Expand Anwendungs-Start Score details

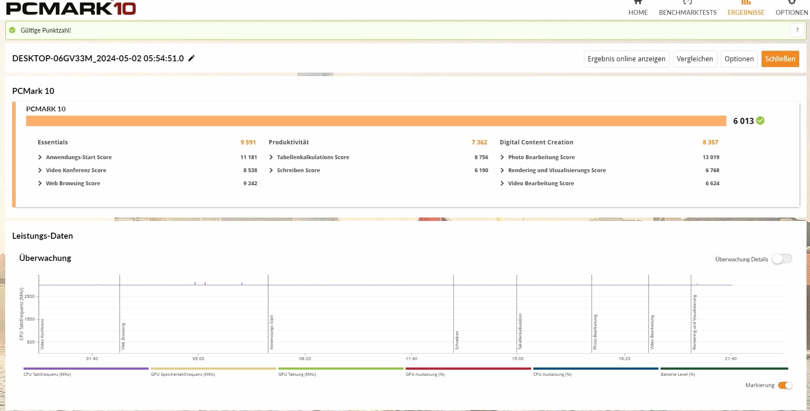tap(40, 157)
